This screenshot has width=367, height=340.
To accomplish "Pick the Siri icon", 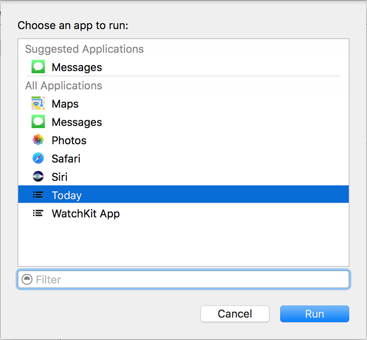I will (38, 176).
